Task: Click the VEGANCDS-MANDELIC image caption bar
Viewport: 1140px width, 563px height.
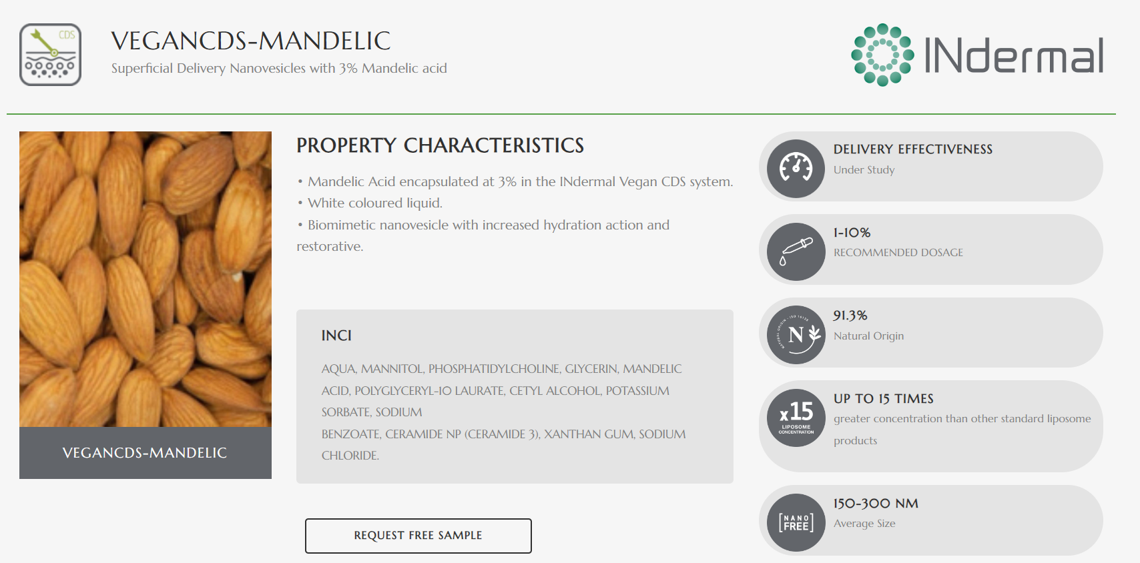Action: 146,453
